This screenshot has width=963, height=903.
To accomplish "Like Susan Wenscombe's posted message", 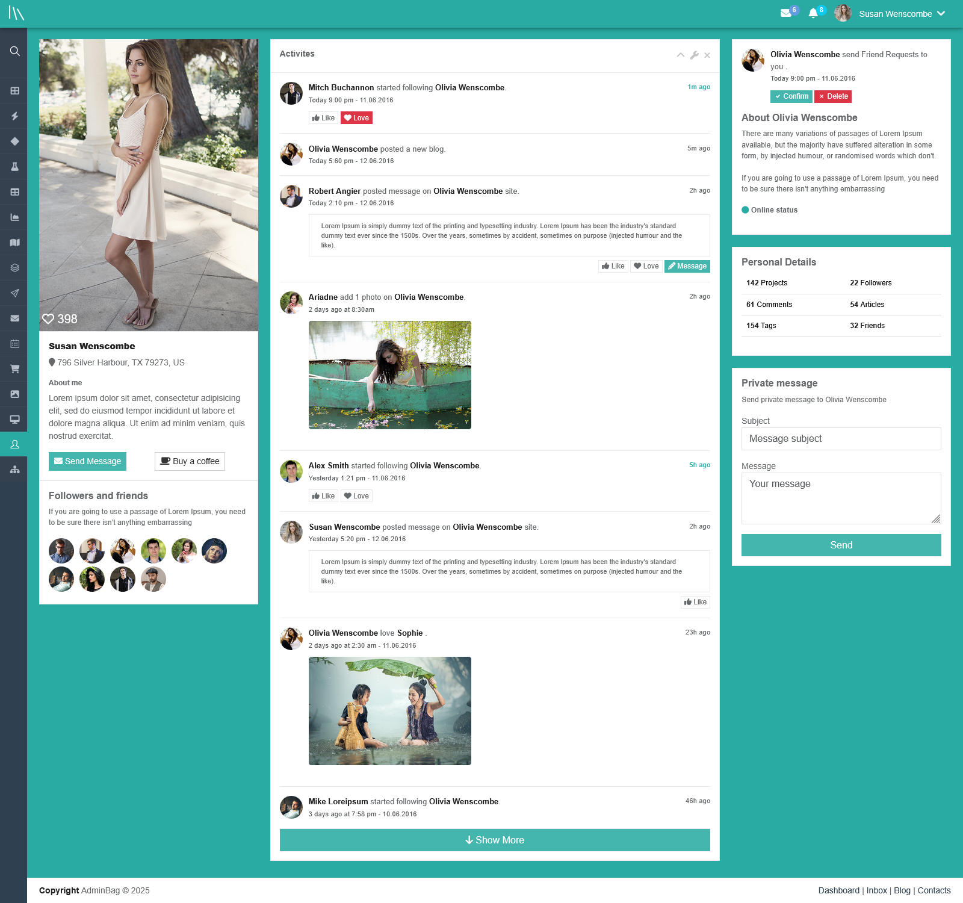I will tap(695, 602).
